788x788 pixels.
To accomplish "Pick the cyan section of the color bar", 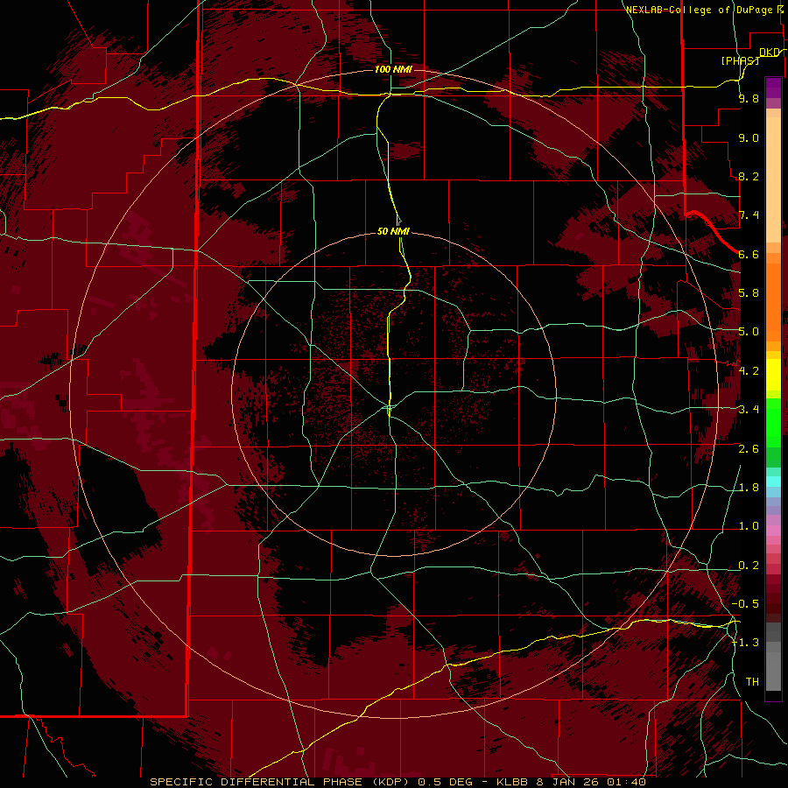I will (x=773, y=482).
